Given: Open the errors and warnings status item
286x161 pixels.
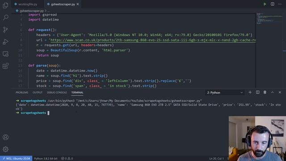Looking at the screenshot, I should 67,158.
